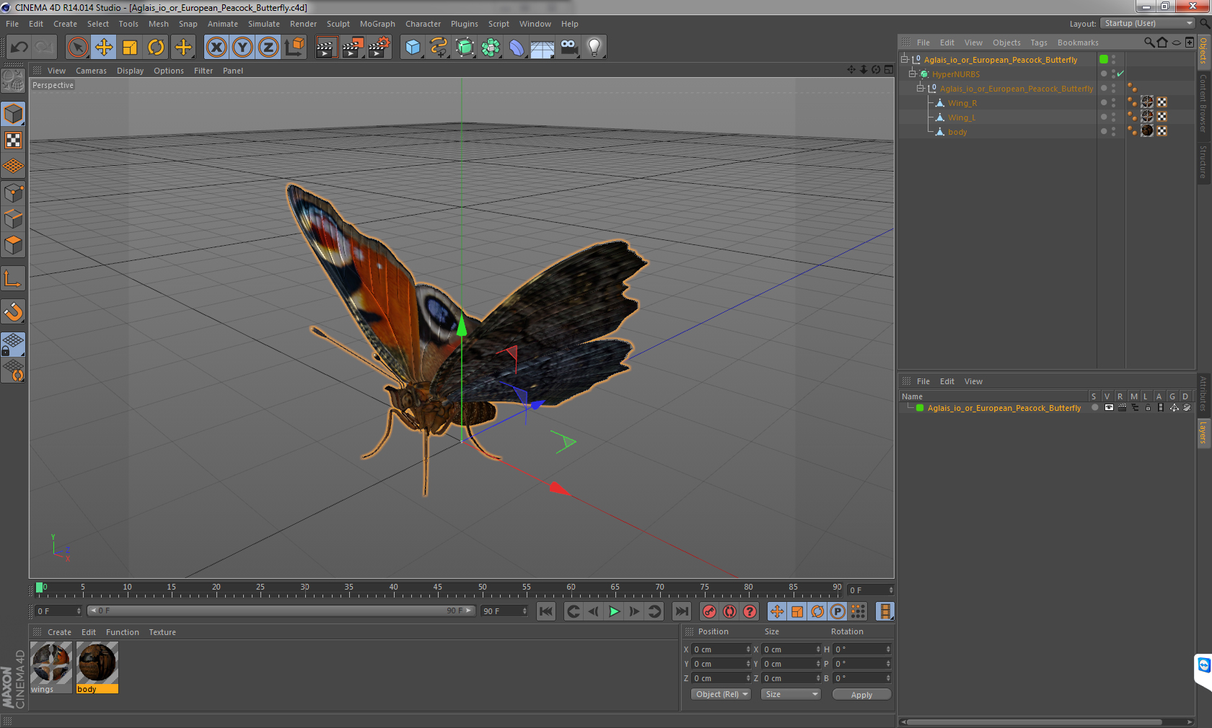The image size is (1212, 728).
Task: Select Polygons mode in left sidebar
Action: coord(14,244)
